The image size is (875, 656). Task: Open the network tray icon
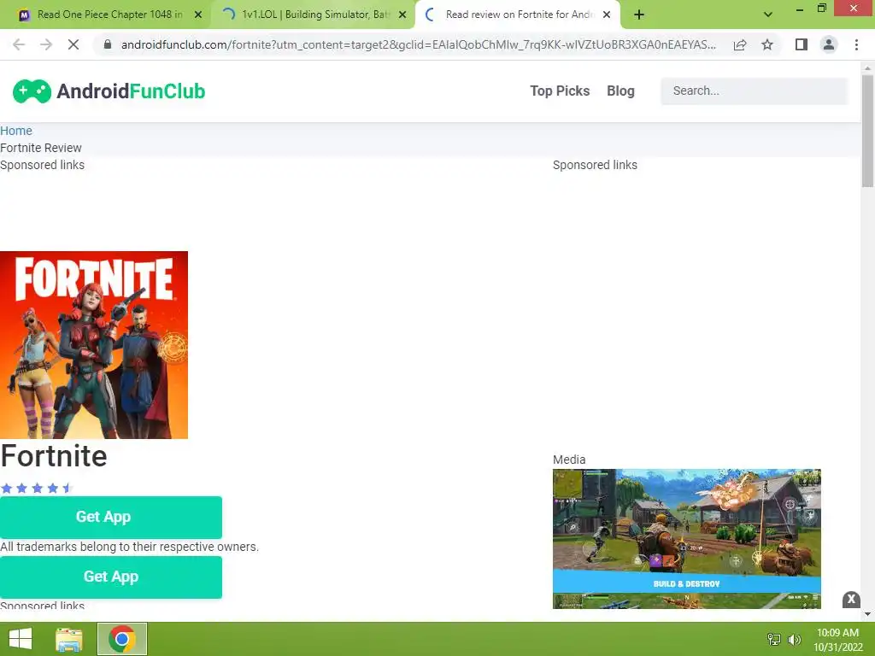774,639
